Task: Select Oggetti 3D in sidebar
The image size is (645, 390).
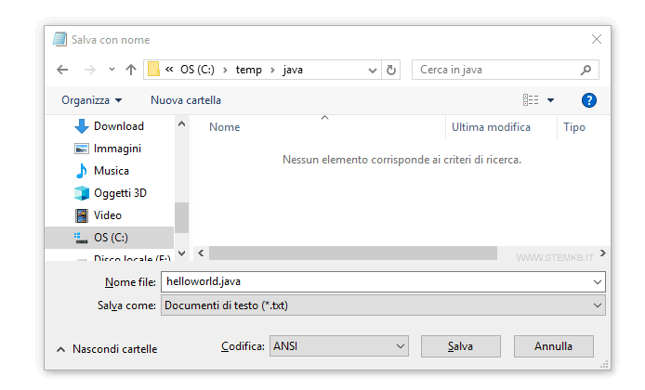Action: pyautogui.click(x=120, y=193)
